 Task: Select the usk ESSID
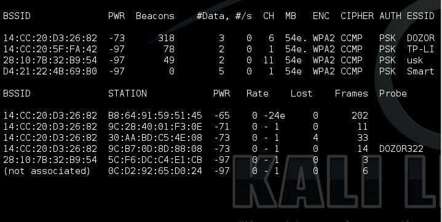coord(415,60)
